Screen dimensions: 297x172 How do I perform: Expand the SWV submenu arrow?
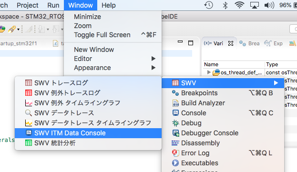click(x=276, y=83)
